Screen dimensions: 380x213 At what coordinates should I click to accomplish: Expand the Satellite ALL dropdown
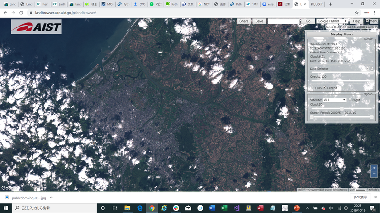pos(334,100)
